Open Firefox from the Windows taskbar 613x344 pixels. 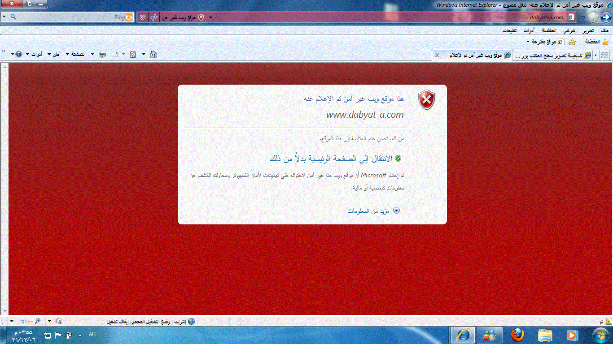517,335
